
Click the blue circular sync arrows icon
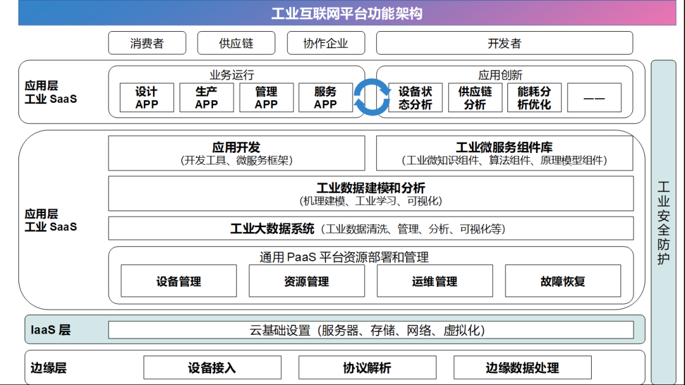(371, 98)
